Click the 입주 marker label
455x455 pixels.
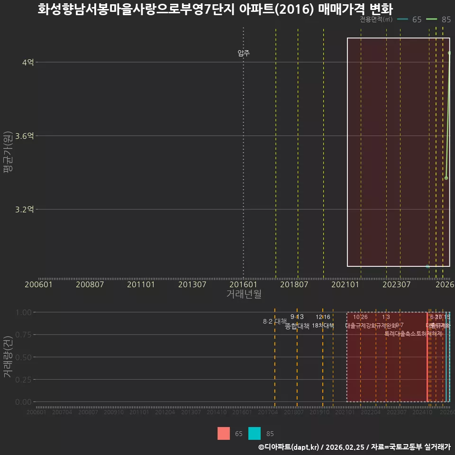244,53
